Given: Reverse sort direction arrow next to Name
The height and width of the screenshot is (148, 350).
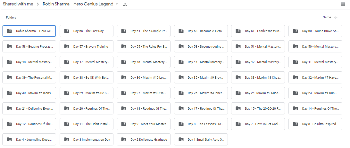Looking at the screenshot, I should pos(336,17).
